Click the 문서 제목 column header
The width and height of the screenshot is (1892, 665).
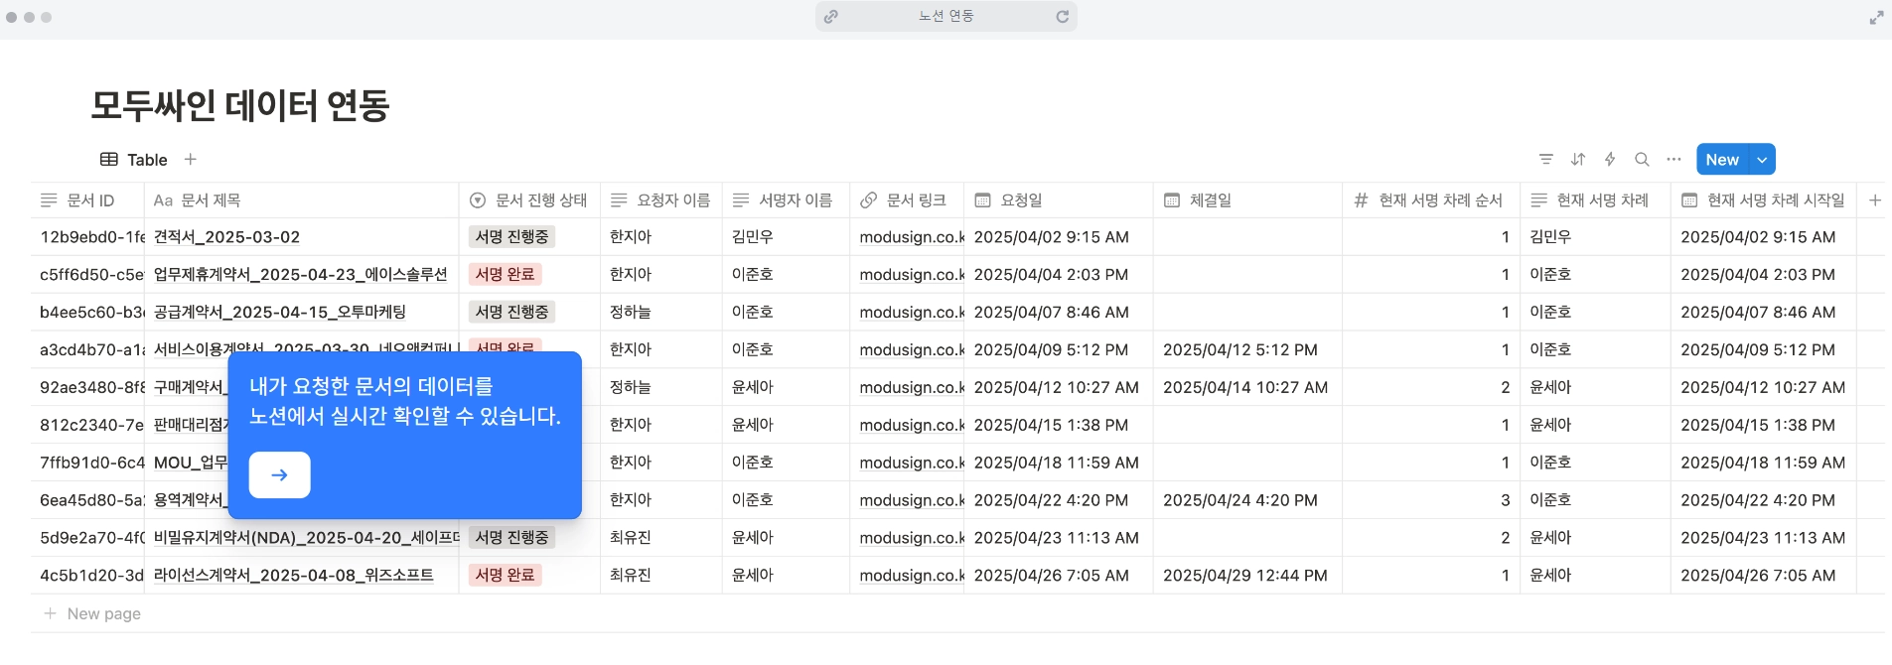click(301, 200)
